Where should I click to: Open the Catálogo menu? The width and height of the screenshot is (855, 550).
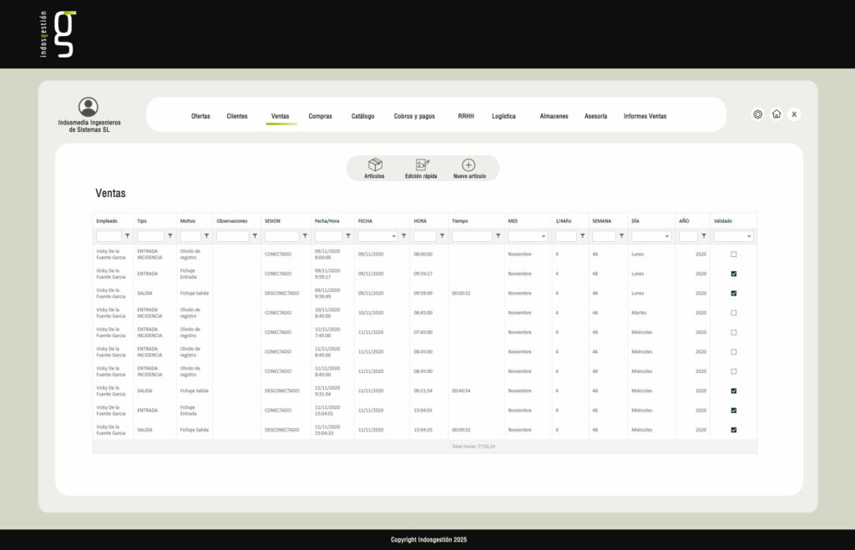coord(362,116)
